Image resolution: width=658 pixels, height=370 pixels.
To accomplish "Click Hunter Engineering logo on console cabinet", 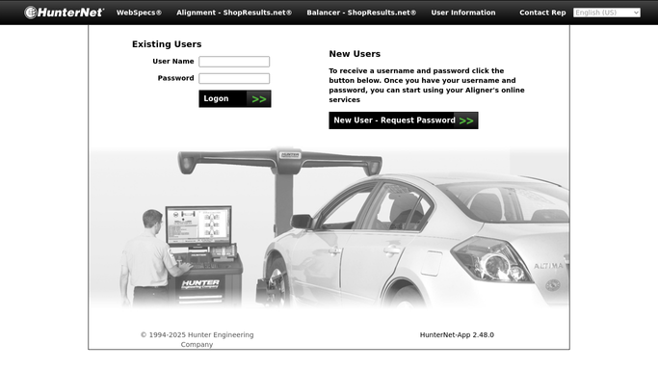I will pyautogui.click(x=200, y=284).
